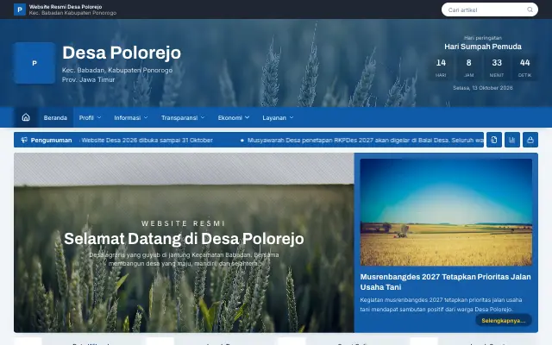
Task: Click the 'Kegiatan musrenbangdes 2027' article excerpt
Action: click(441, 304)
